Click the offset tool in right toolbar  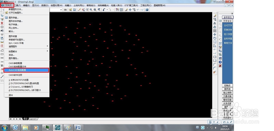pos(215,27)
